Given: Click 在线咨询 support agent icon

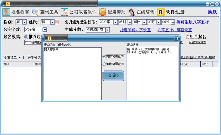Looking at the screenshot, I should pyautogui.click(x=132, y=12).
